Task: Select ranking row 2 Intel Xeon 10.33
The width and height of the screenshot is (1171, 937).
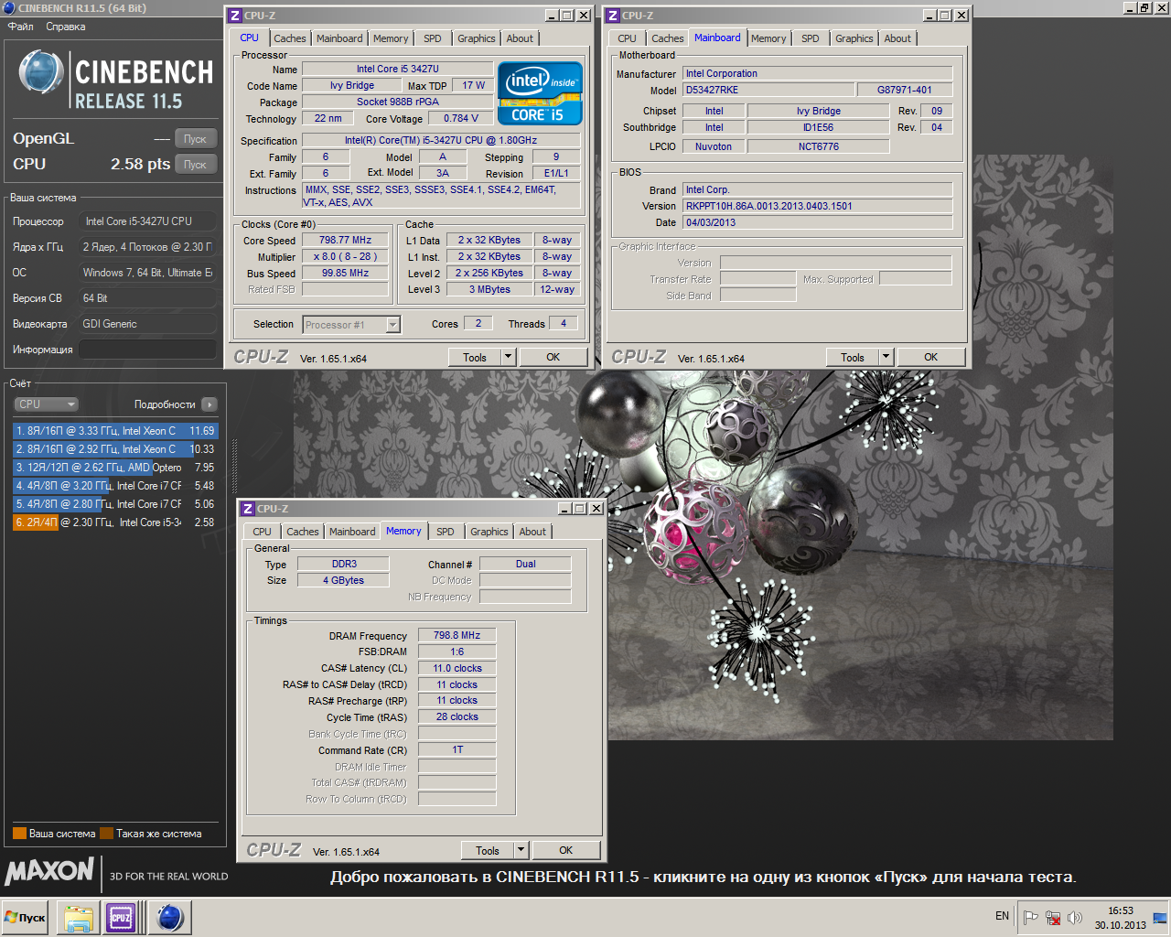Action: 115,449
